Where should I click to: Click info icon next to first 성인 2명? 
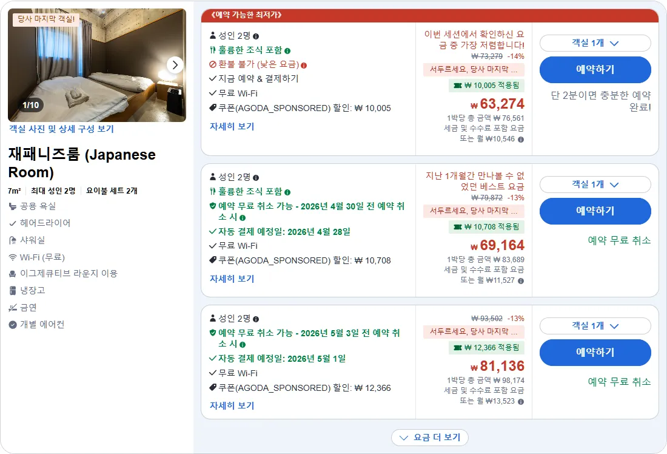[x=256, y=36]
